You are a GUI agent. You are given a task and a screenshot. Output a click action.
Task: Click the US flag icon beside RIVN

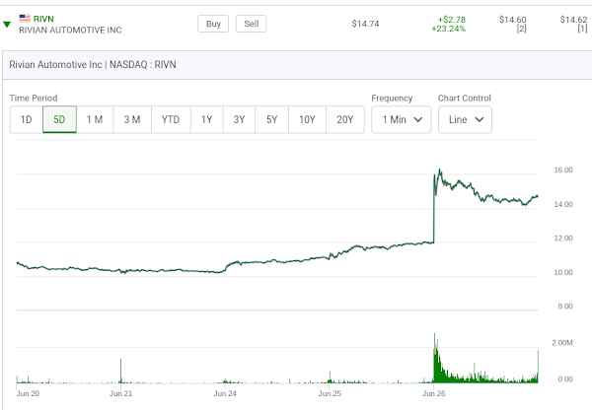pos(25,18)
